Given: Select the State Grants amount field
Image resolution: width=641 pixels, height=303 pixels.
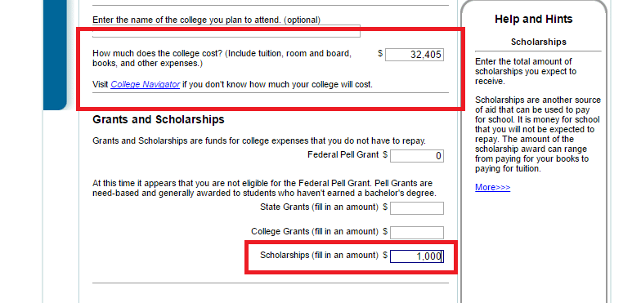Looking at the screenshot, I should point(417,207).
